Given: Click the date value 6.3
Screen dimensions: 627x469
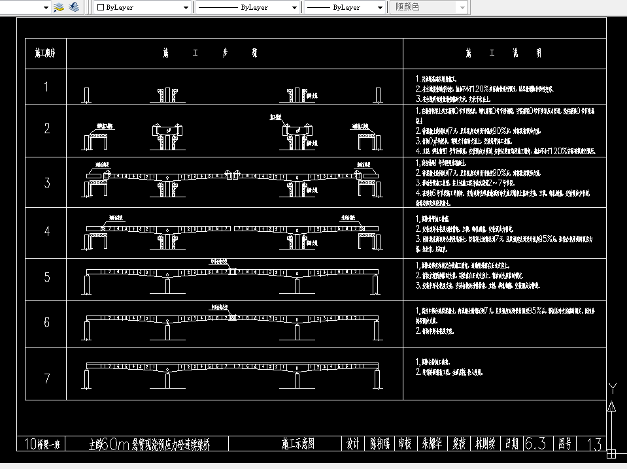Looking at the screenshot, I should coord(535,444).
